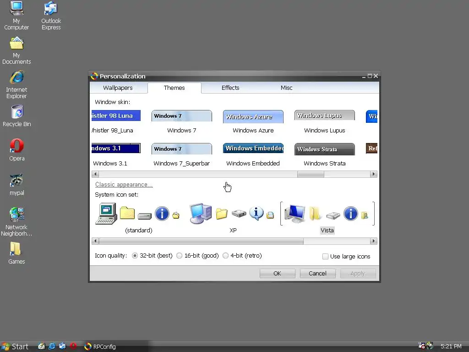Click first quick launch notepad icon
469x352 pixels.
pyautogui.click(x=41, y=346)
